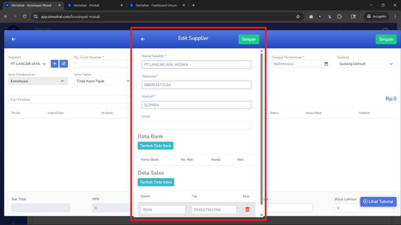Switch to the SimSehat - Produk tab
Viewport: 401px width, 225px height.
pyautogui.click(x=95, y=5)
